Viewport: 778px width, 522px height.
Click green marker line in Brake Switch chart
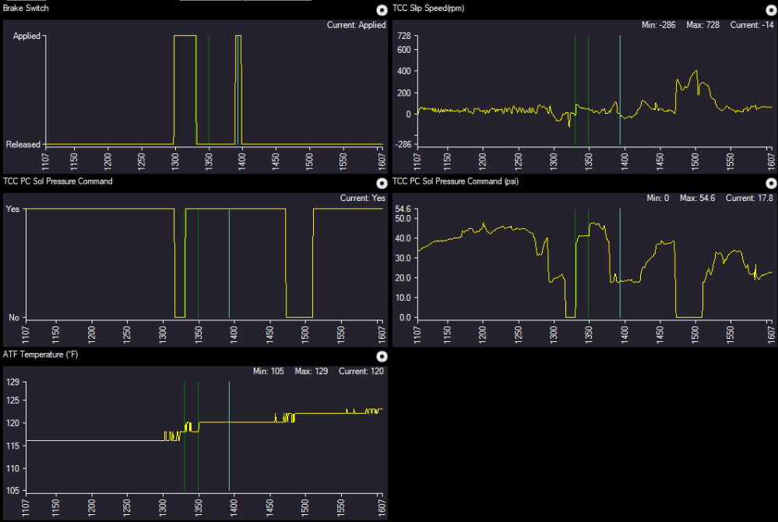point(209,90)
